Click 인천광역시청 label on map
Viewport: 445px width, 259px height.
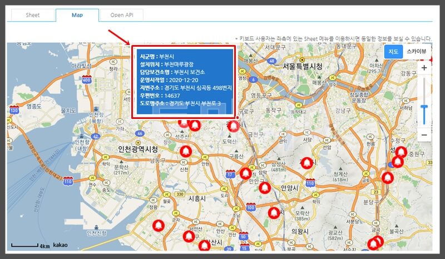tap(138, 149)
